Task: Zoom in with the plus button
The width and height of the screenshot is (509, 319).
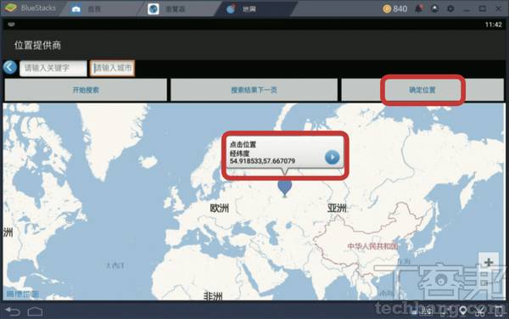Action: coord(489,262)
